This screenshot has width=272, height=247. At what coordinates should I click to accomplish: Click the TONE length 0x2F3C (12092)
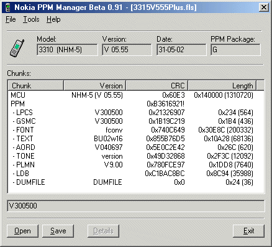click(230, 156)
